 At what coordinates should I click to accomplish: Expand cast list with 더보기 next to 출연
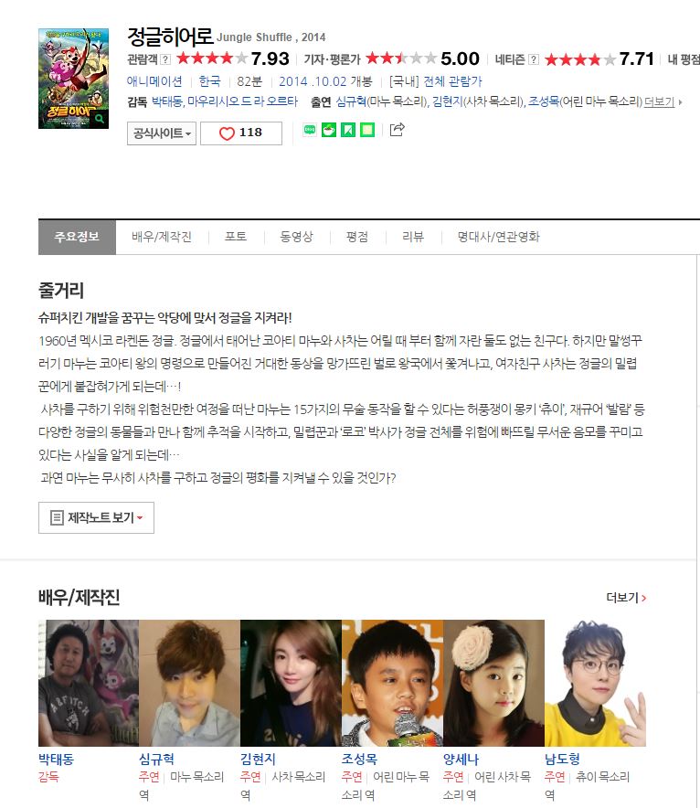click(x=663, y=102)
